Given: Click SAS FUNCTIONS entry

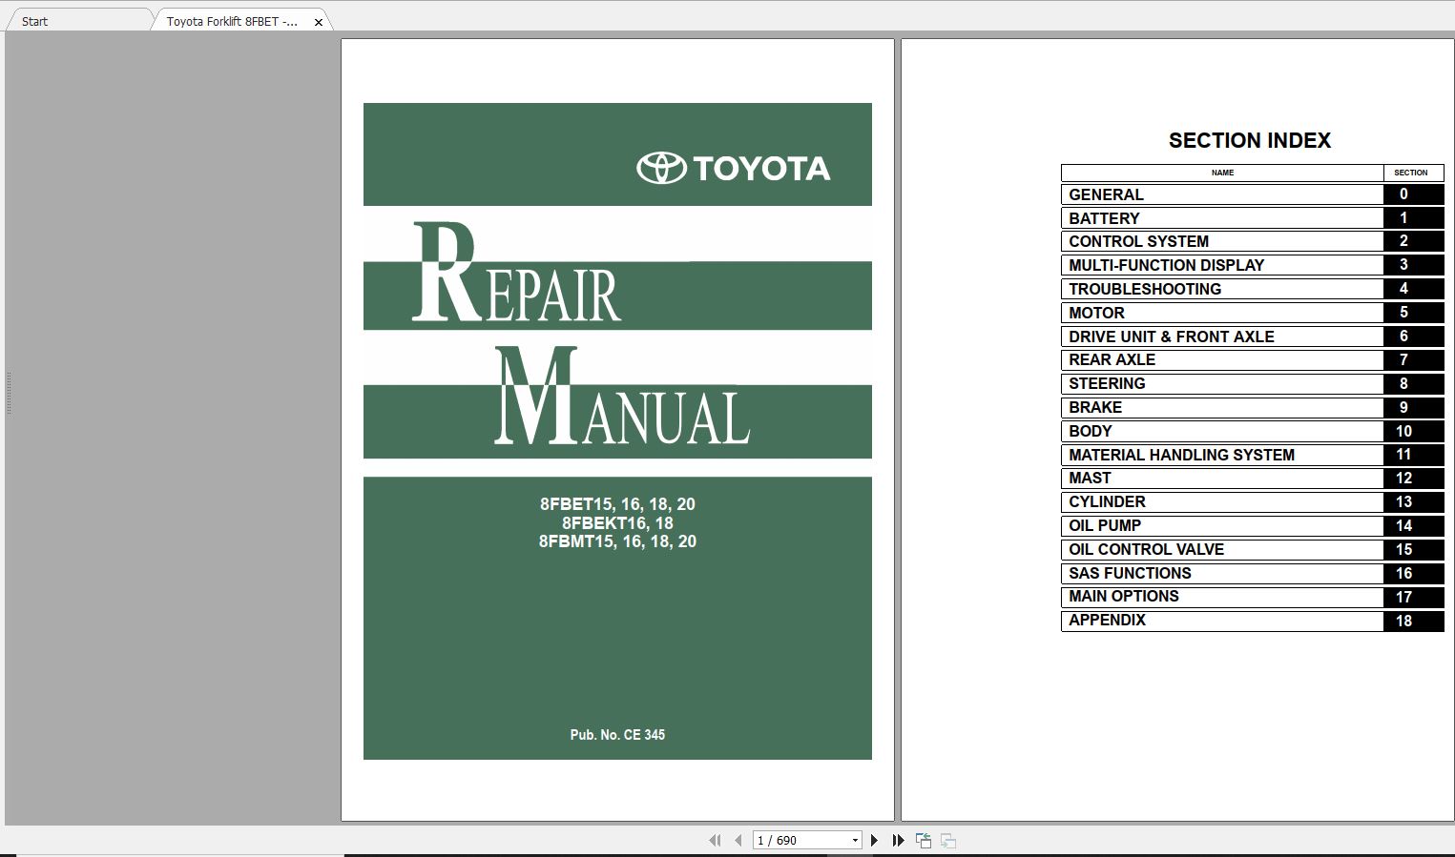Looking at the screenshot, I should [x=1222, y=573].
